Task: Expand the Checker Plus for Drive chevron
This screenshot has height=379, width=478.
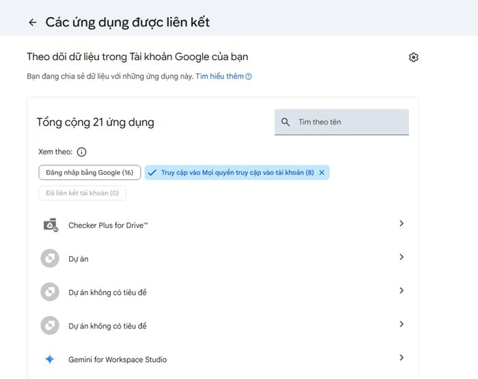Action: pyautogui.click(x=402, y=223)
